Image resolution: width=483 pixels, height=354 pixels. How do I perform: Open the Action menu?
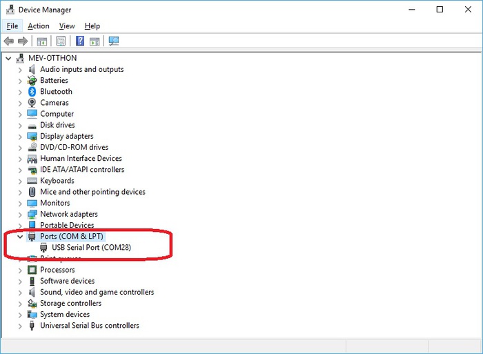tap(39, 26)
